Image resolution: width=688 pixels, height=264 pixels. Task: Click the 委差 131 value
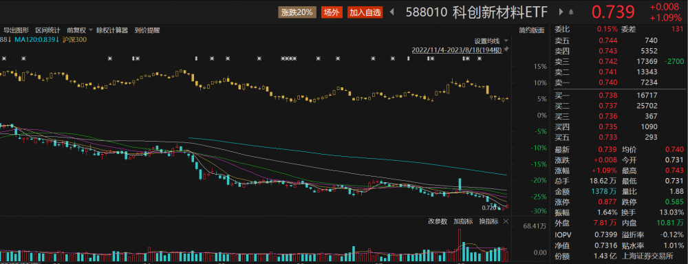(x=678, y=30)
